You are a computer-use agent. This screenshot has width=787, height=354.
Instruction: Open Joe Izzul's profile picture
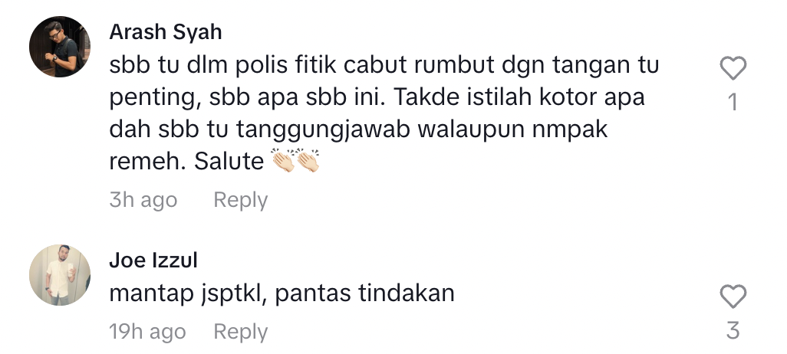(x=60, y=275)
